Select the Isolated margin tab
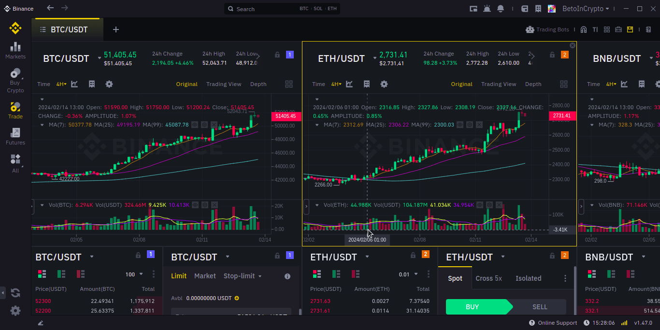The width and height of the screenshot is (660, 330). [x=529, y=278]
